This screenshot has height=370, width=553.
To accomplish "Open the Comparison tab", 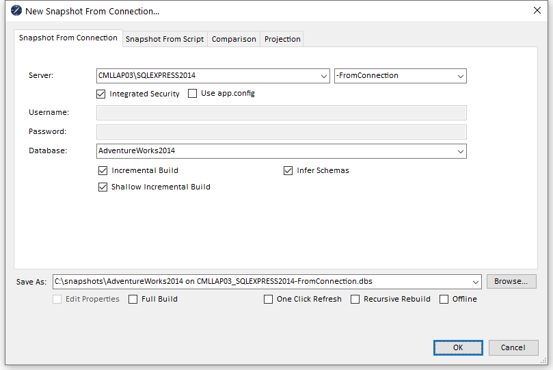I will click(x=234, y=39).
